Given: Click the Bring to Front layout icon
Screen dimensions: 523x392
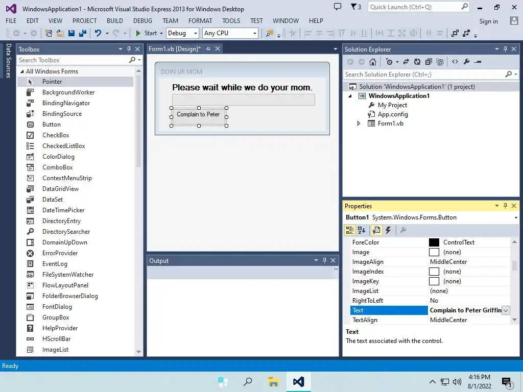Looking at the screenshot, I should point(455,33).
